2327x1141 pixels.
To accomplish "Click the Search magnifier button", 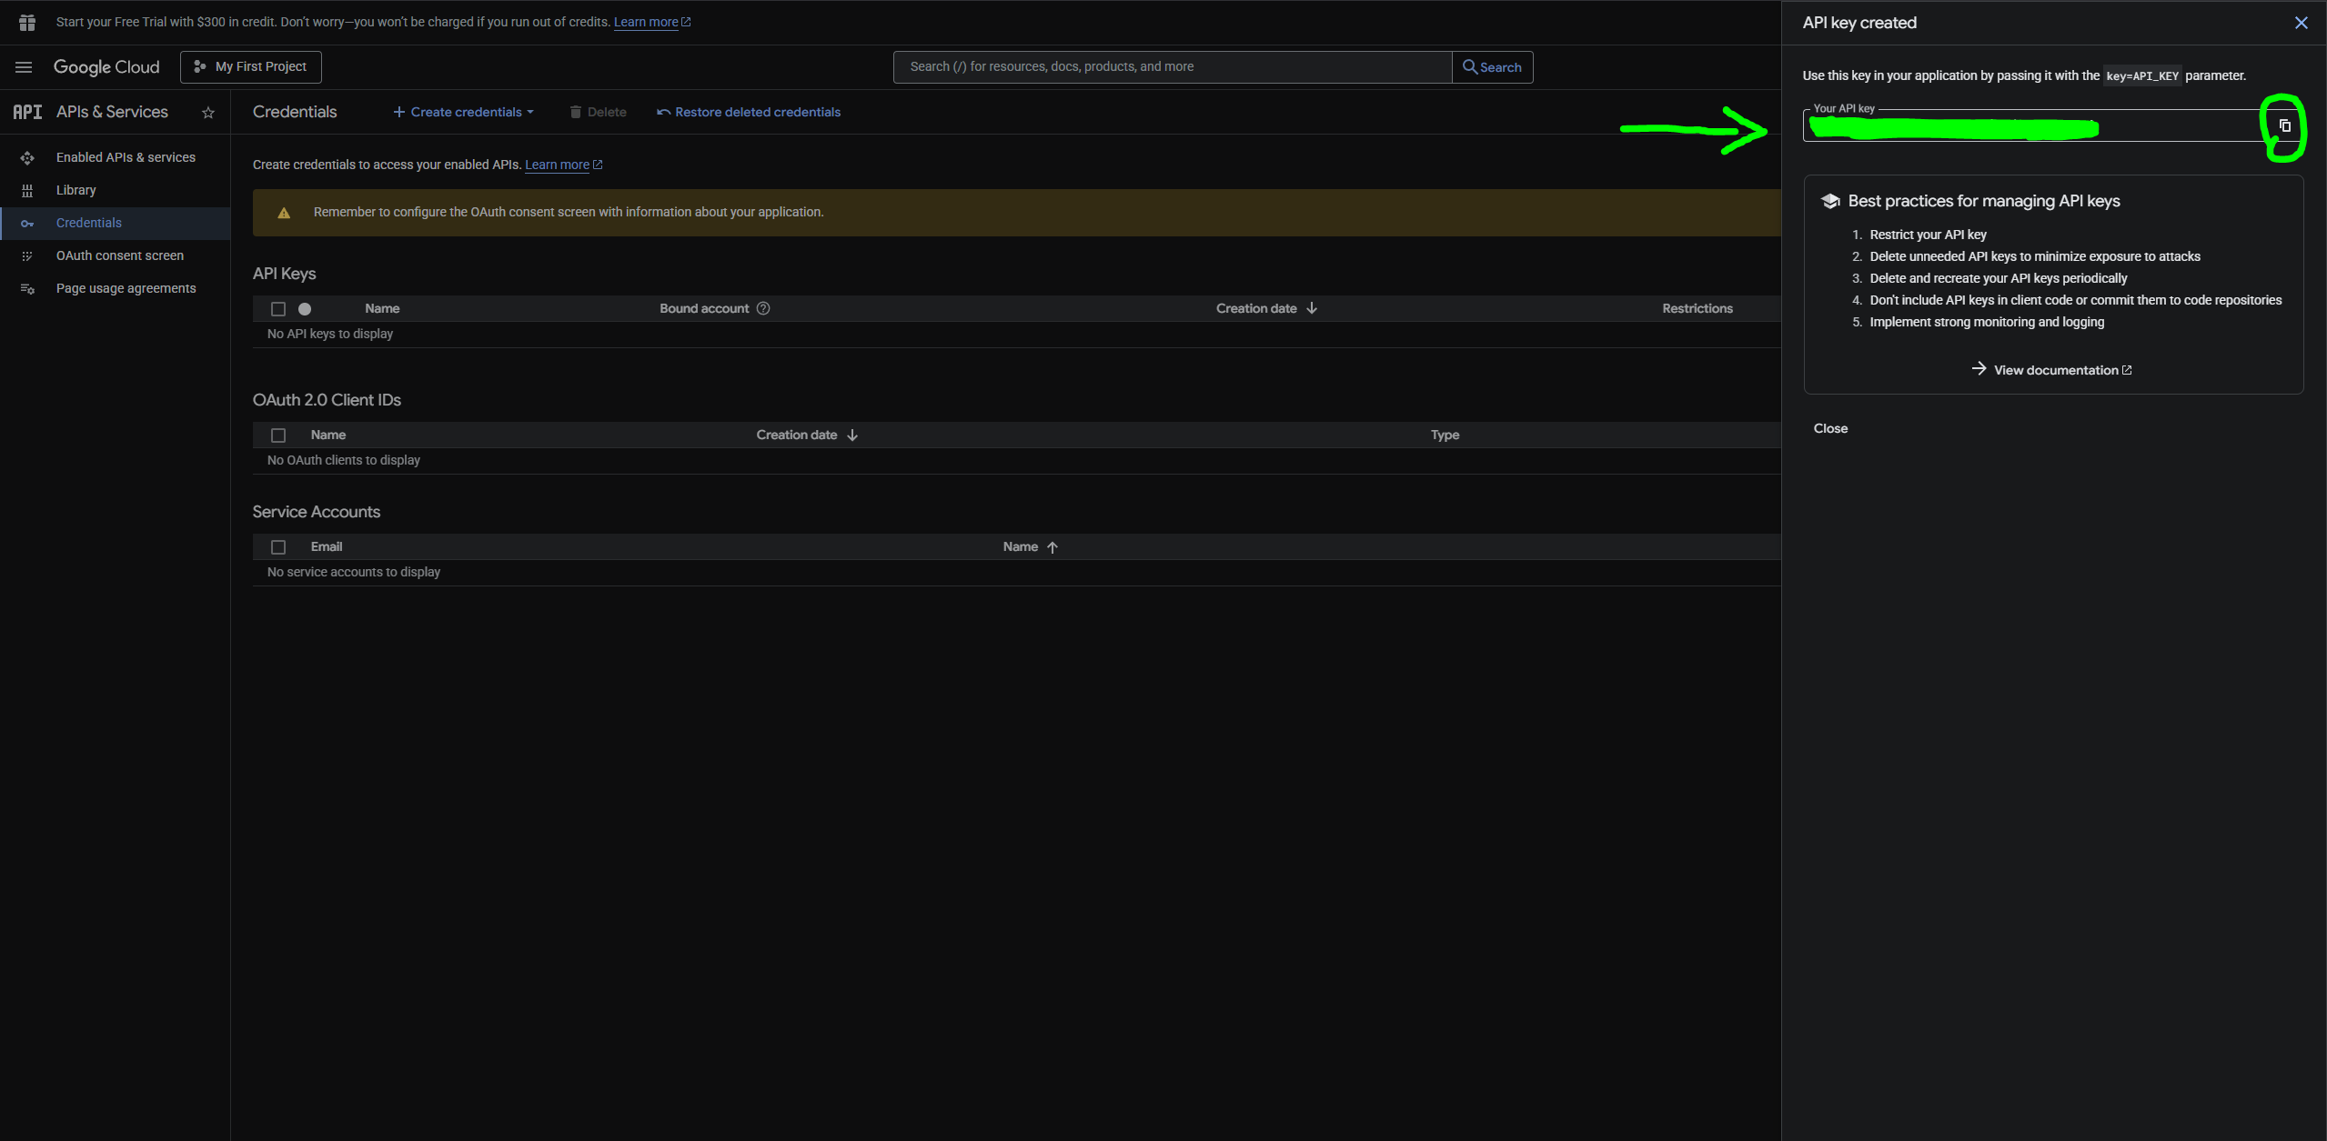I will 1492,67.
